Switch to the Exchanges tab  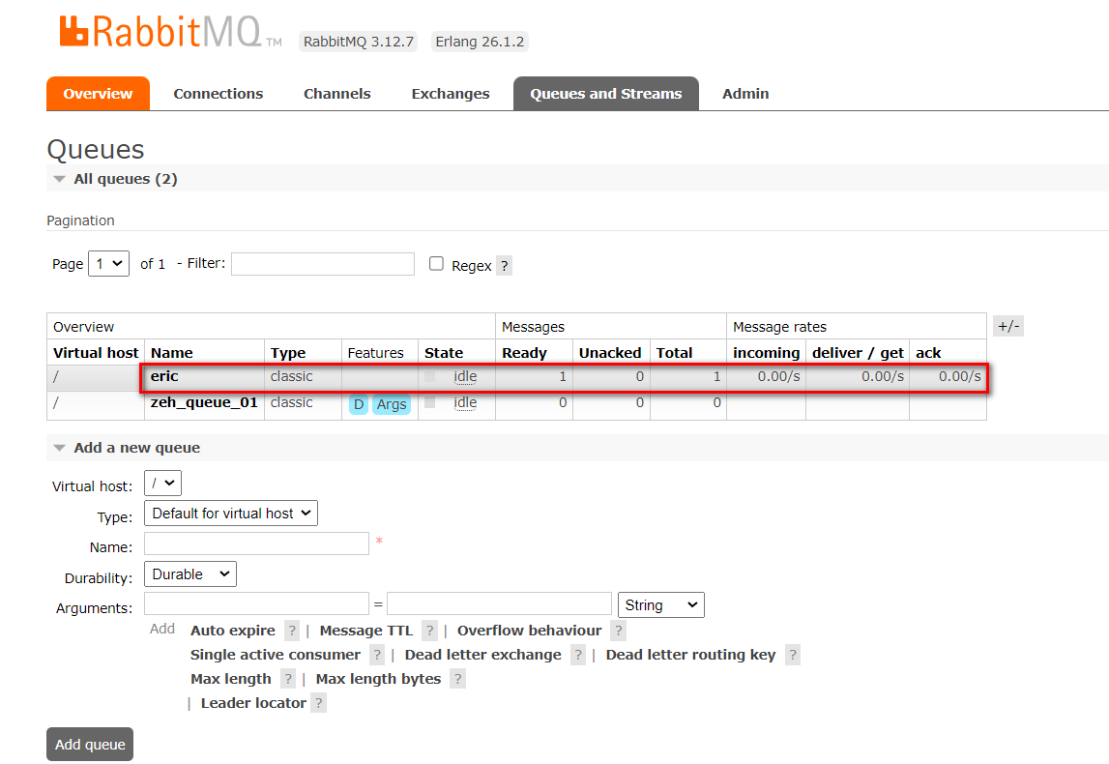point(450,94)
